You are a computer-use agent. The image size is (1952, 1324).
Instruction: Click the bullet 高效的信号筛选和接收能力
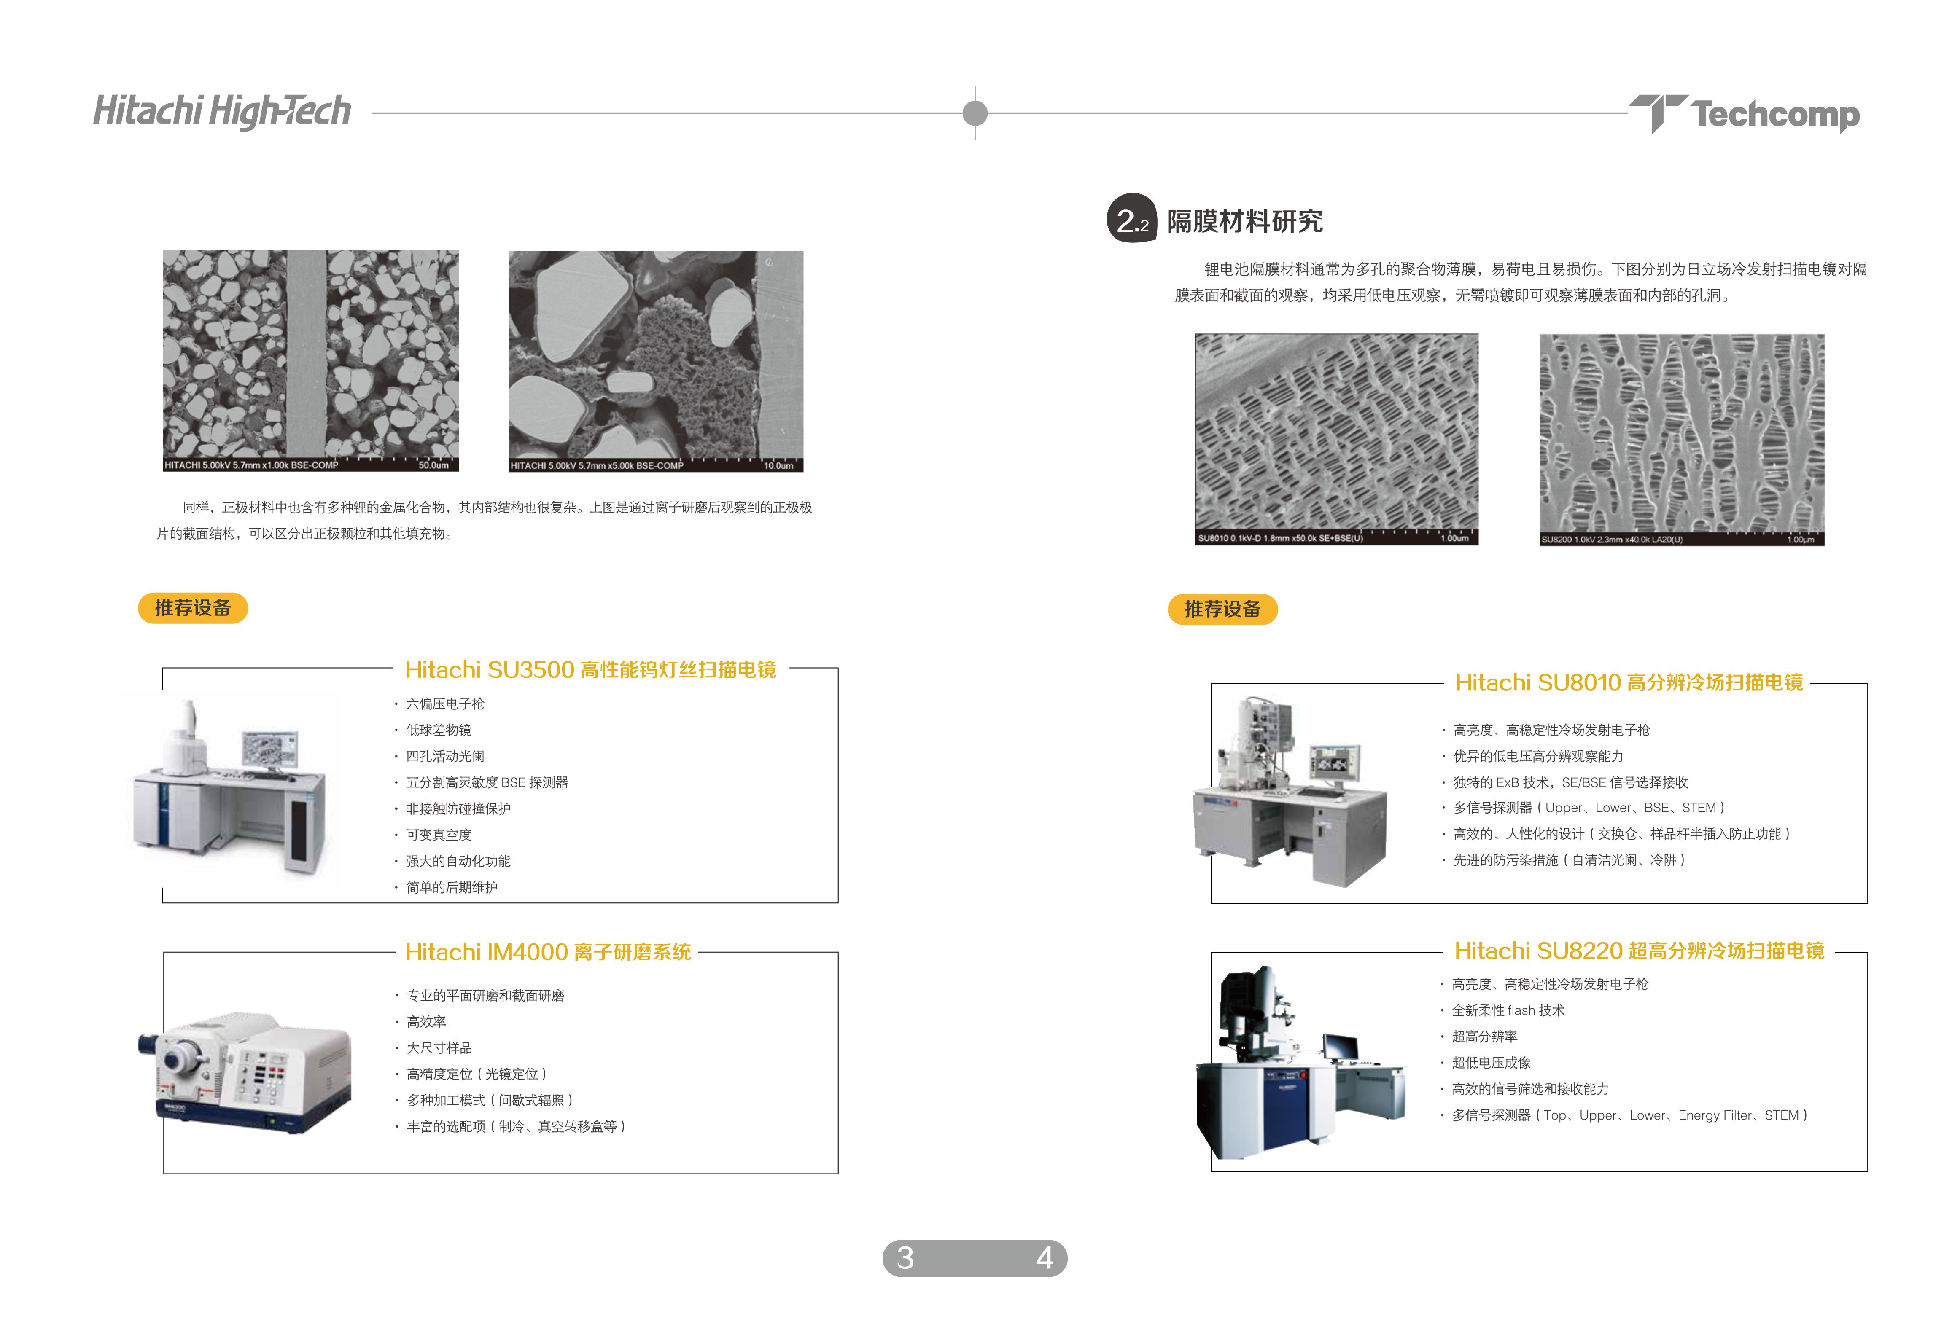pos(1524,1089)
